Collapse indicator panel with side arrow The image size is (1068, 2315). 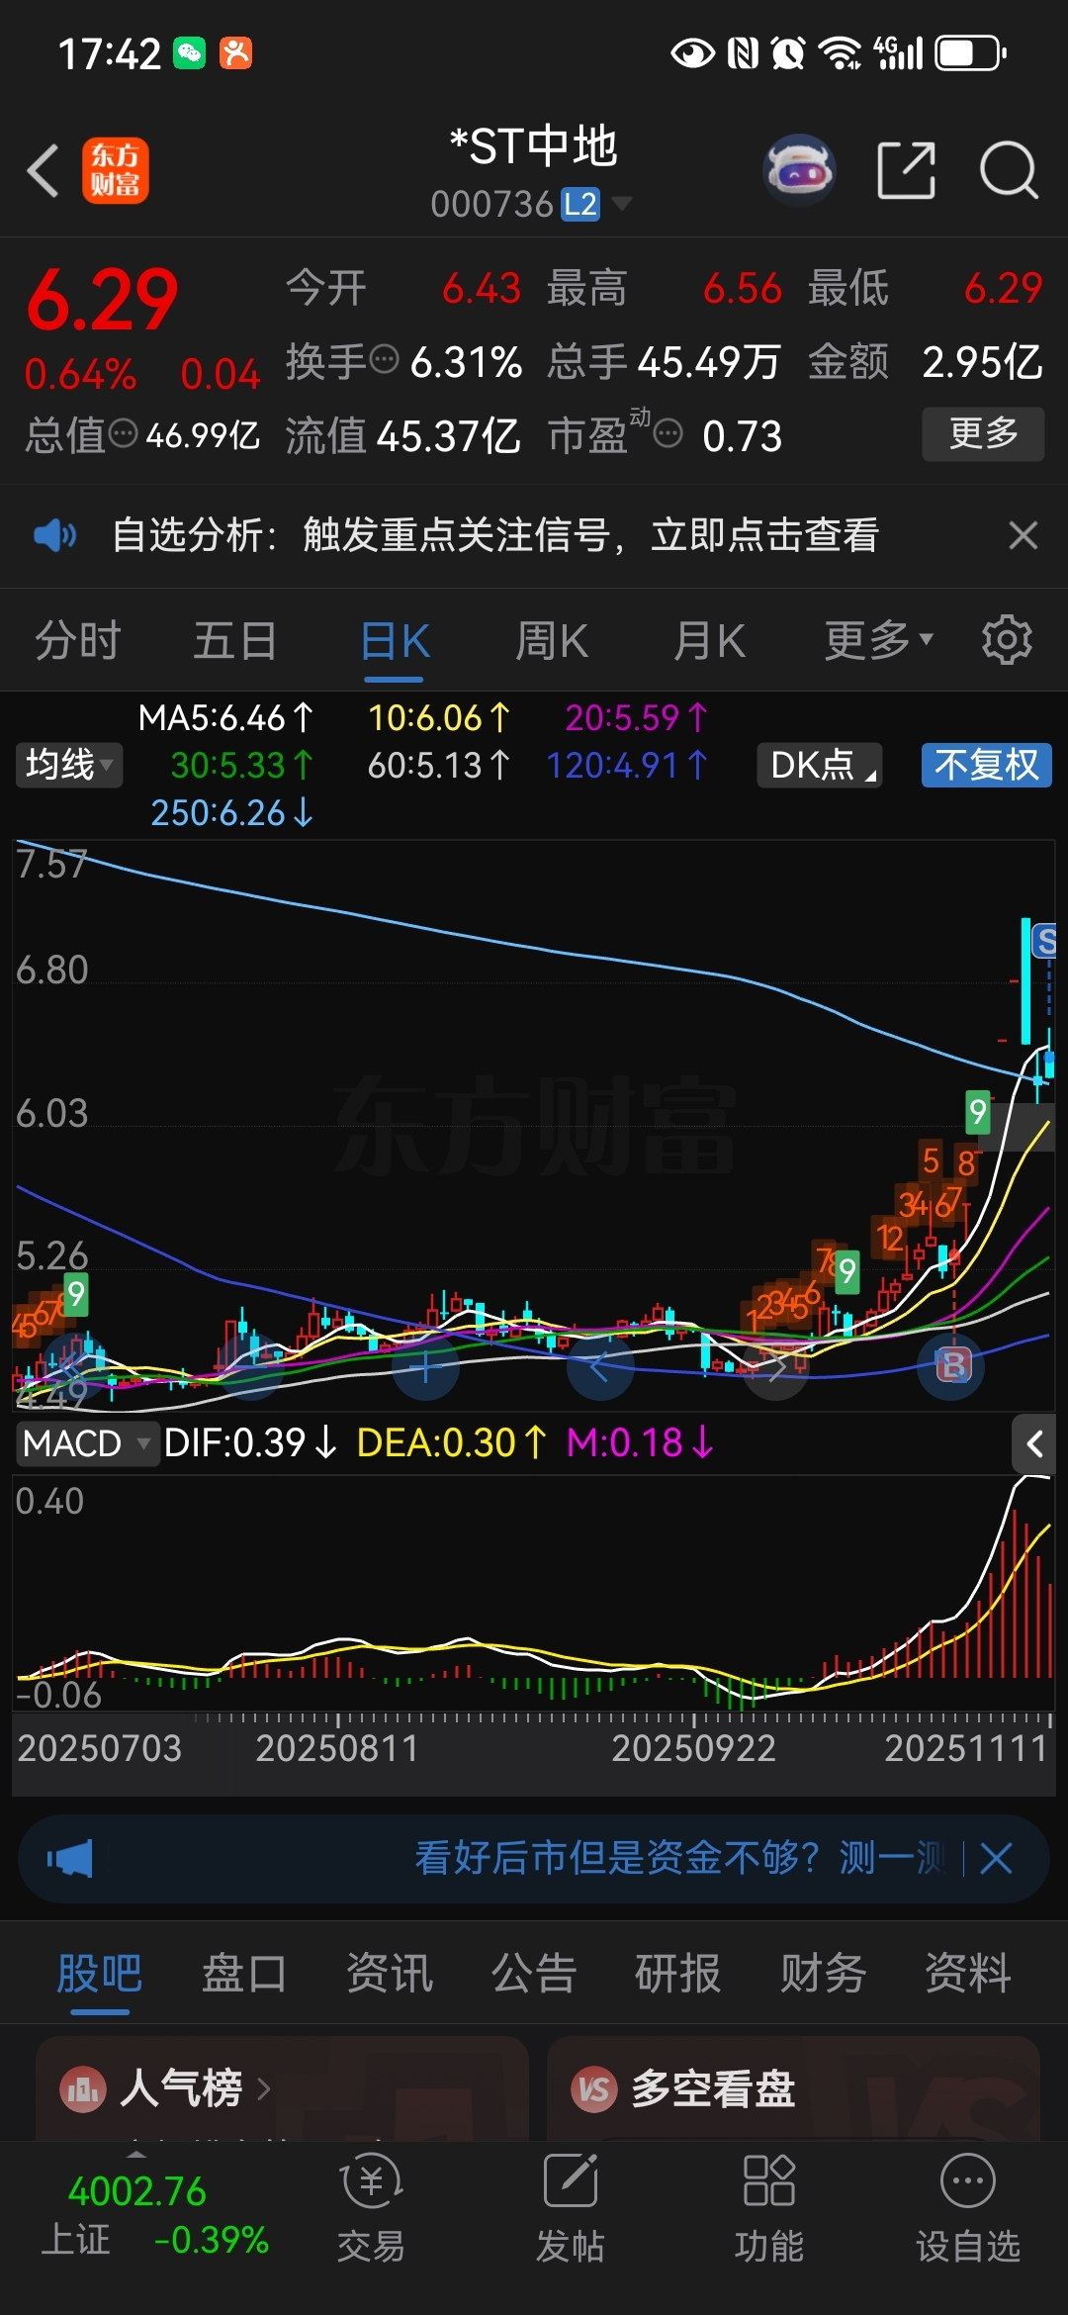(x=1034, y=1444)
